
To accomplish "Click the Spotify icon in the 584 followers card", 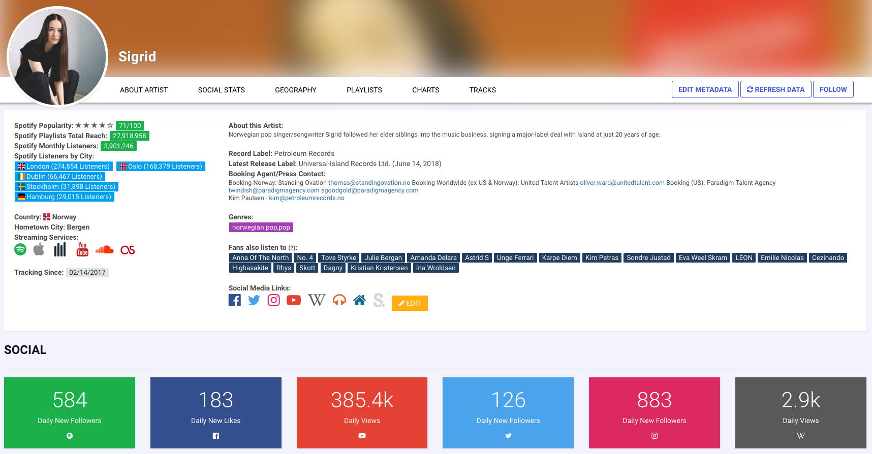I will click(70, 436).
